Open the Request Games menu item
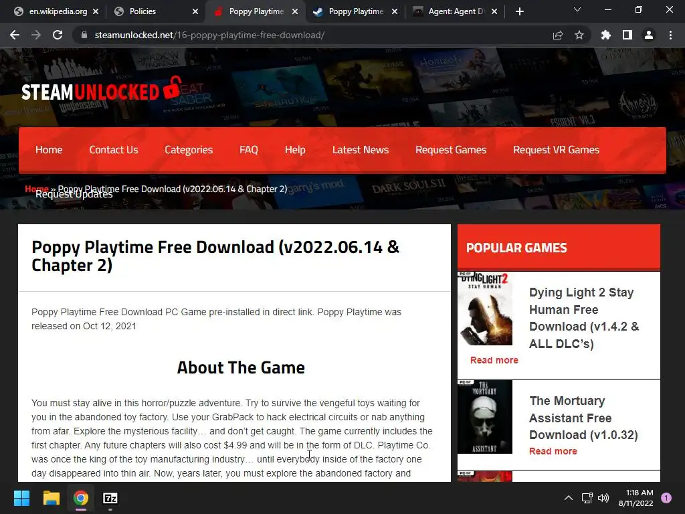 coord(451,150)
